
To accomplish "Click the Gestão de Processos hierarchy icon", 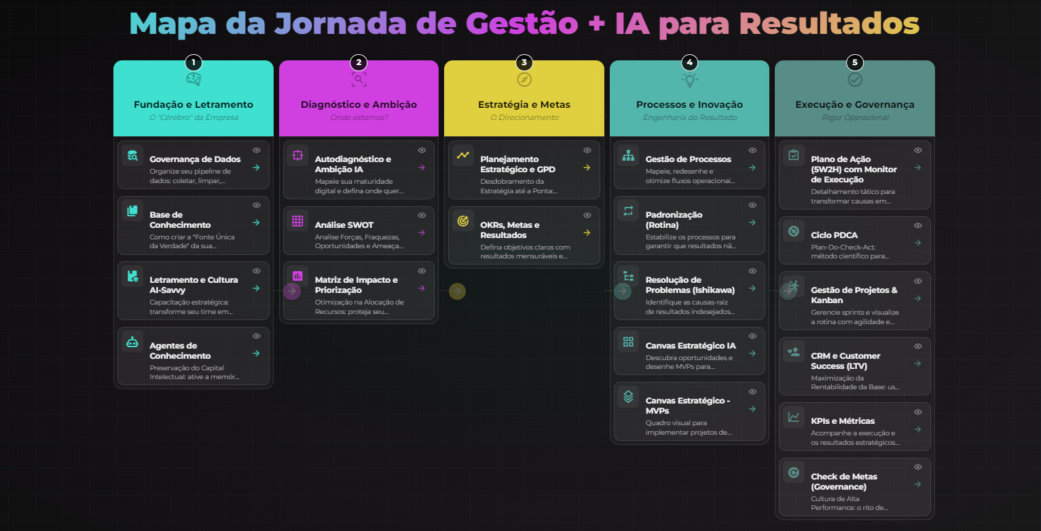I will (x=628, y=155).
